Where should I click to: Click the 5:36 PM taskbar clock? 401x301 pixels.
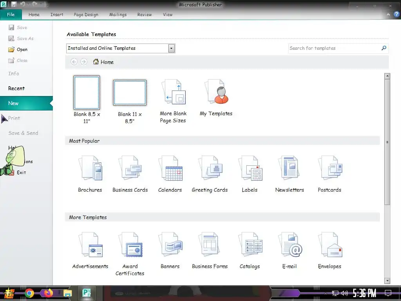point(365,293)
